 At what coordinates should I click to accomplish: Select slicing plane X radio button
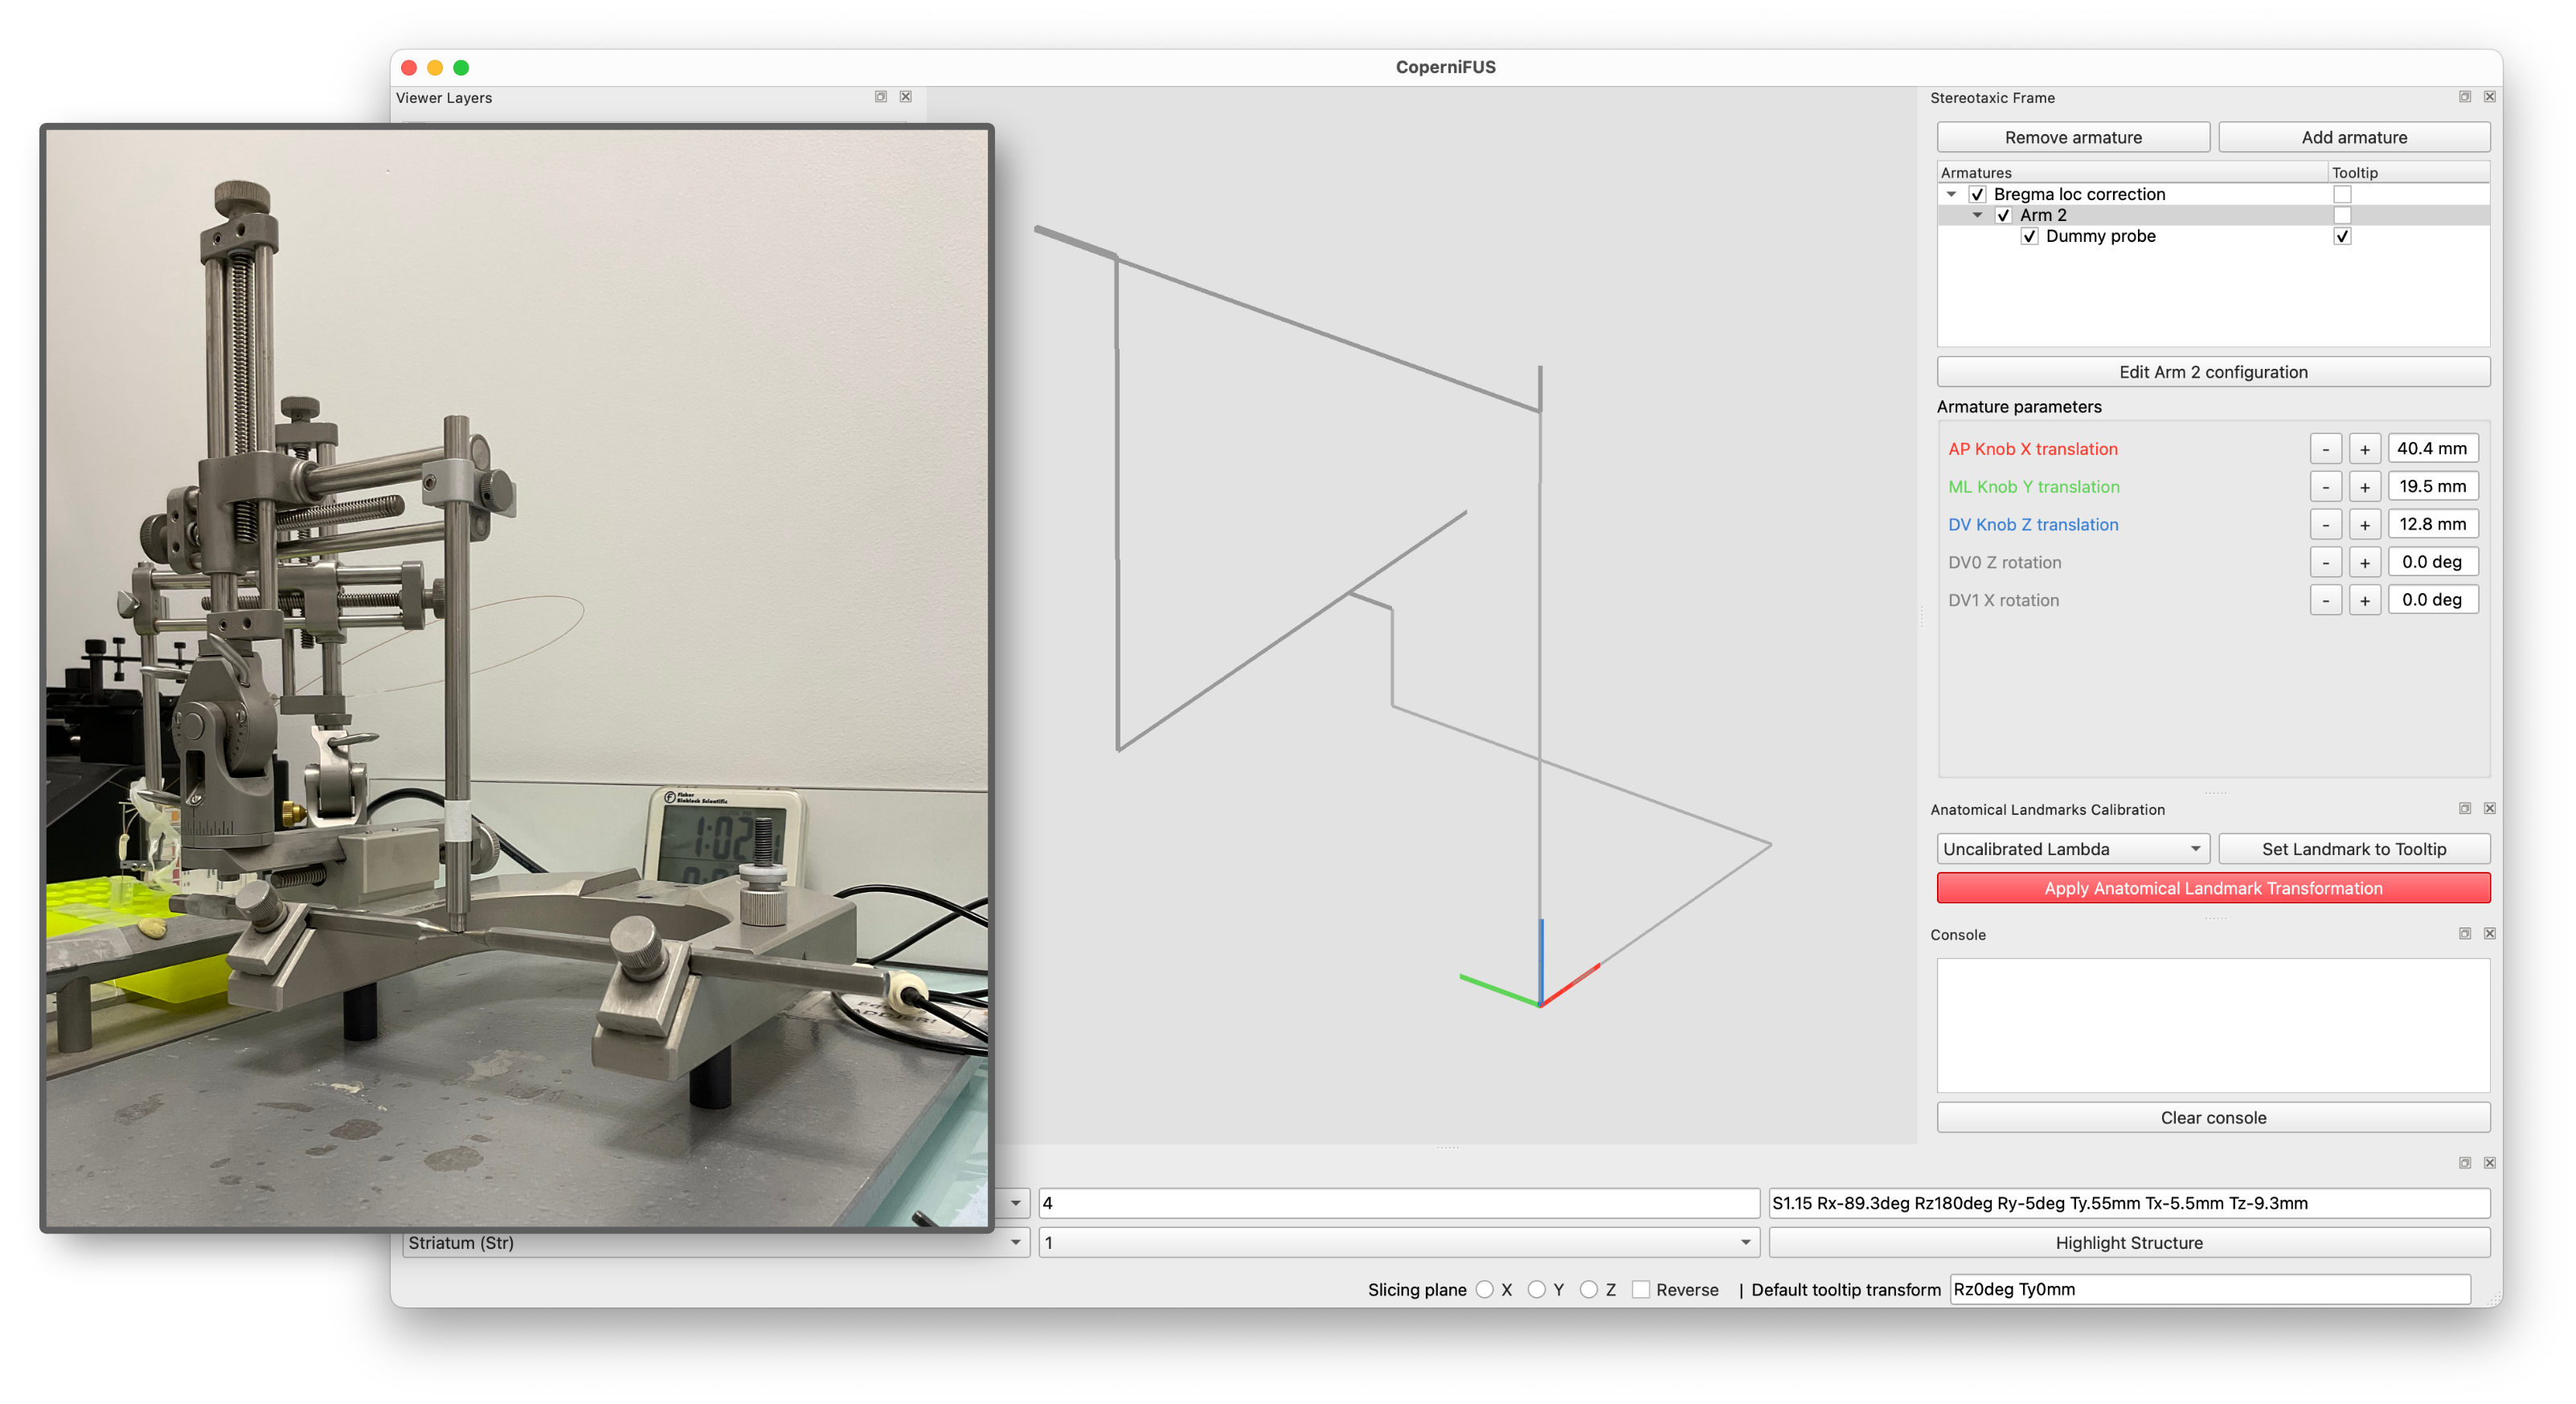(1485, 1290)
